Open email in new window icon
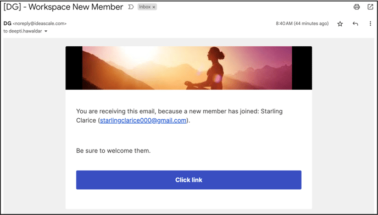The width and height of the screenshot is (378, 215). coord(370,7)
